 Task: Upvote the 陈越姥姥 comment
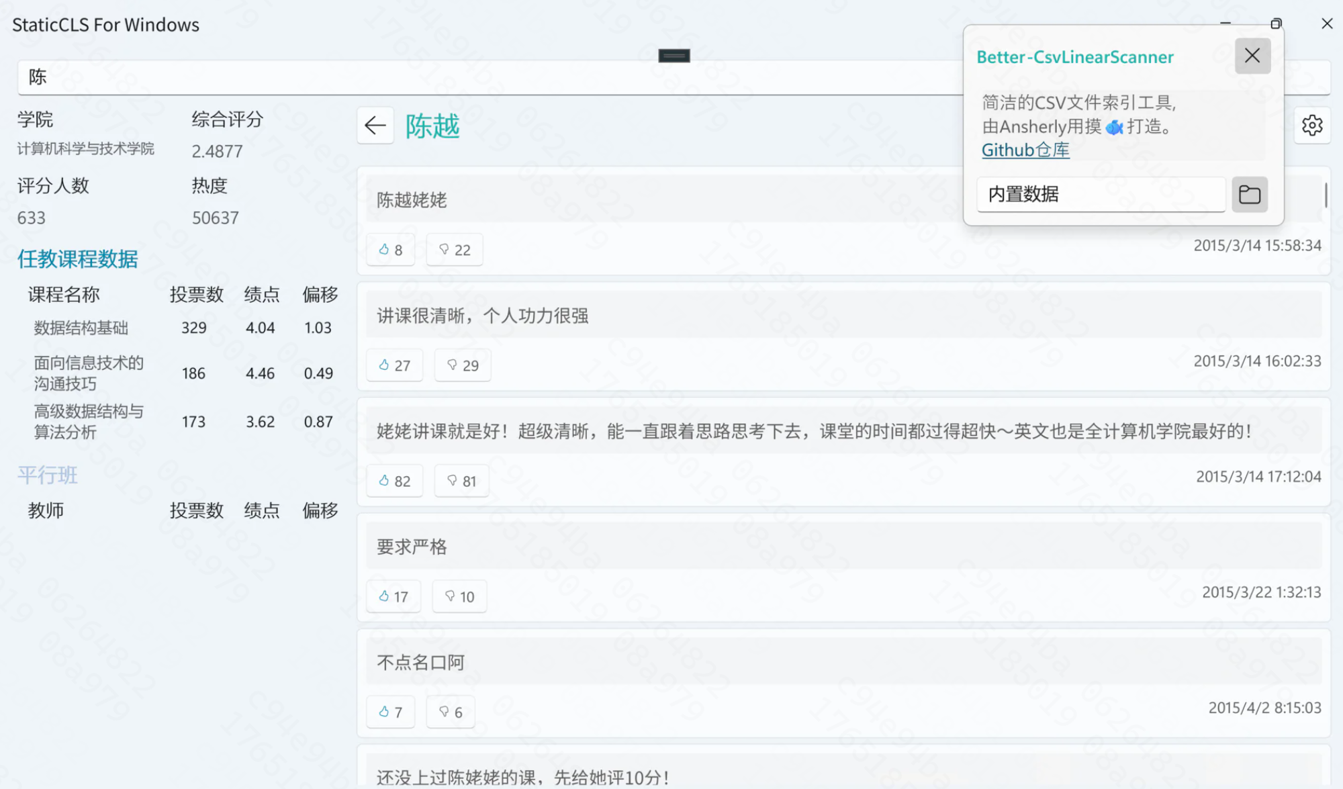click(x=390, y=250)
